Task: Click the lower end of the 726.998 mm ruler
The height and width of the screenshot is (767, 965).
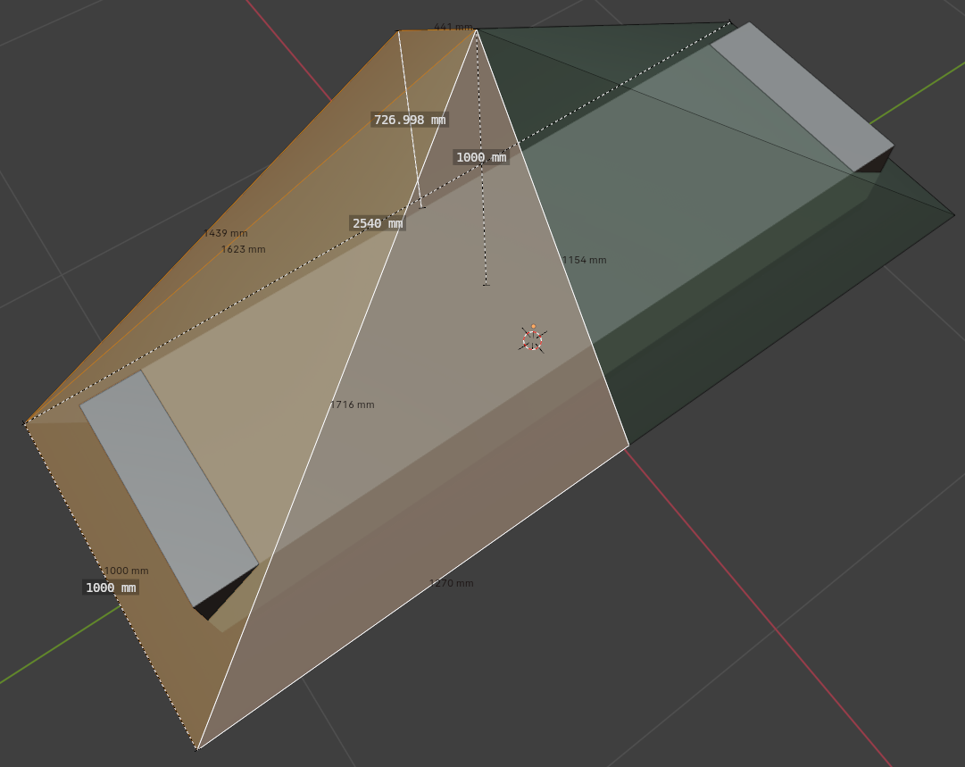Action: coord(422,207)
